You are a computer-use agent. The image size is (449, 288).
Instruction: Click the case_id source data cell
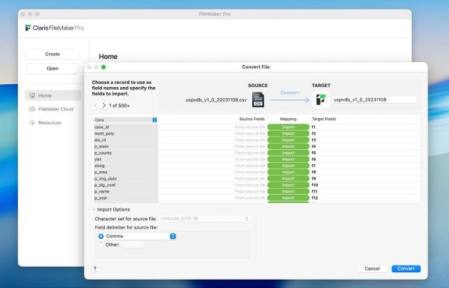(x=126, y=127)
